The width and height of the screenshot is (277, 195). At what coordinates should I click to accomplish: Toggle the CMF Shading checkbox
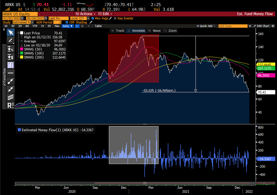point(67,22)
